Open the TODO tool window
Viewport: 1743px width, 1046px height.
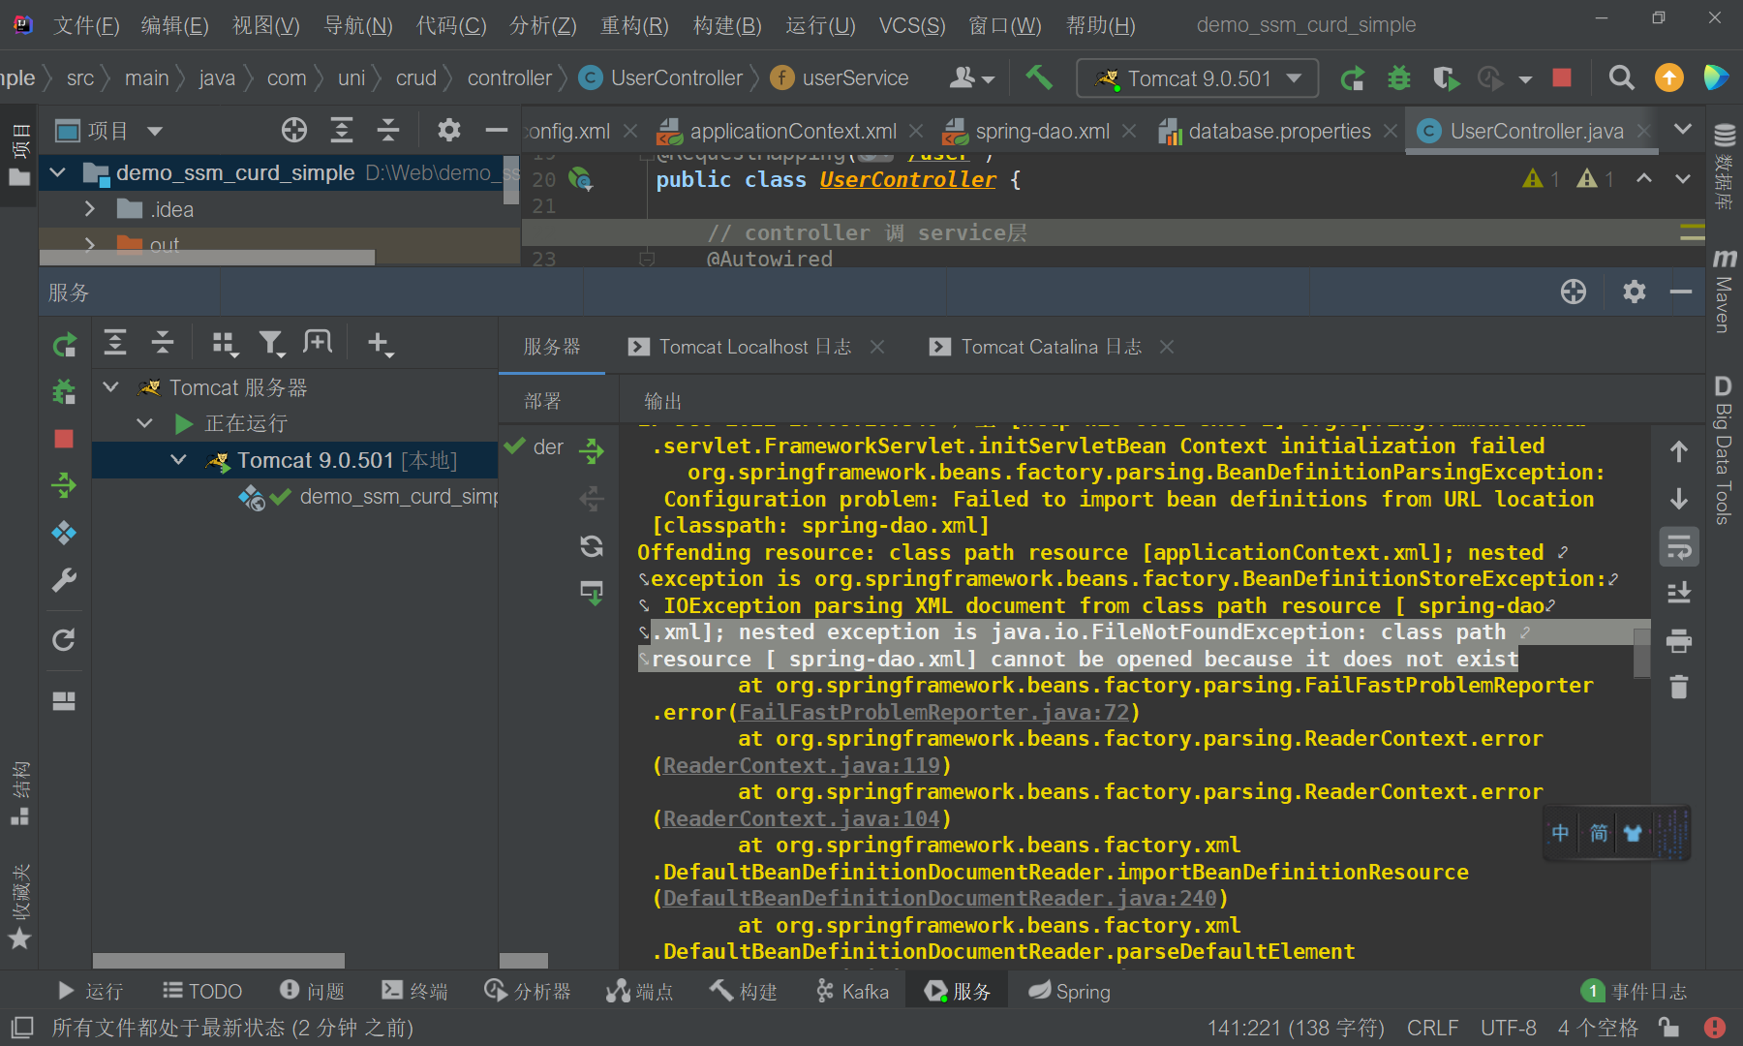pos(202,991)
